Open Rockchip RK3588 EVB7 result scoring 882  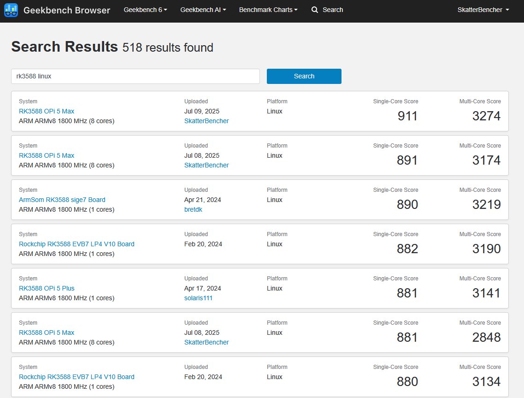[77, 244]
